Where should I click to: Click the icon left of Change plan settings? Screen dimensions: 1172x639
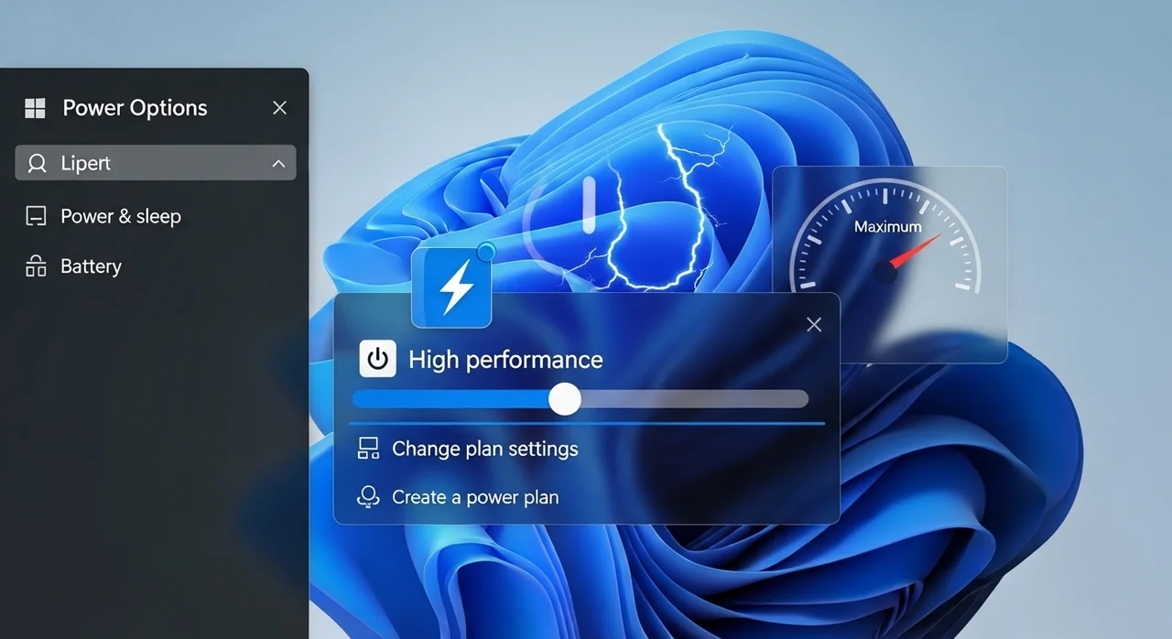click(368, 449)
